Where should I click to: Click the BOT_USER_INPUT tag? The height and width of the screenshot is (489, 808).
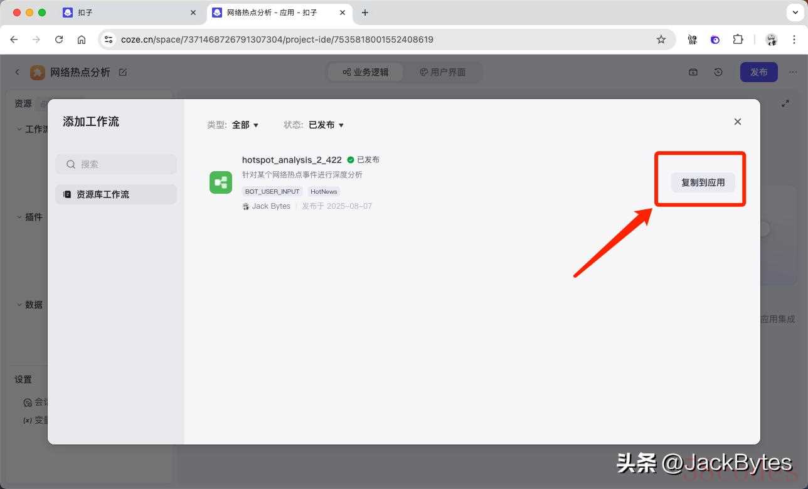pyautogui.click(x=272, y=191)
